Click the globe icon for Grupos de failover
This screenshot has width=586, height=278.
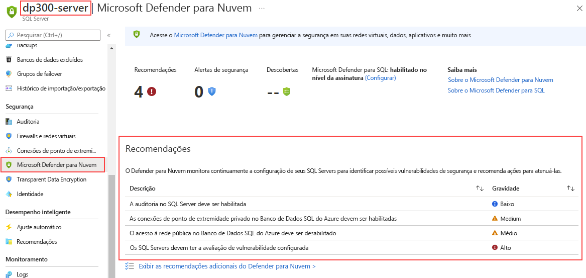tap(9, 74)
